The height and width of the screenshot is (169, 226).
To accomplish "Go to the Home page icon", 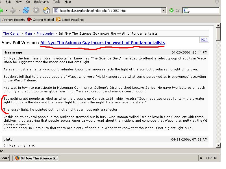I will pos(46,10).
